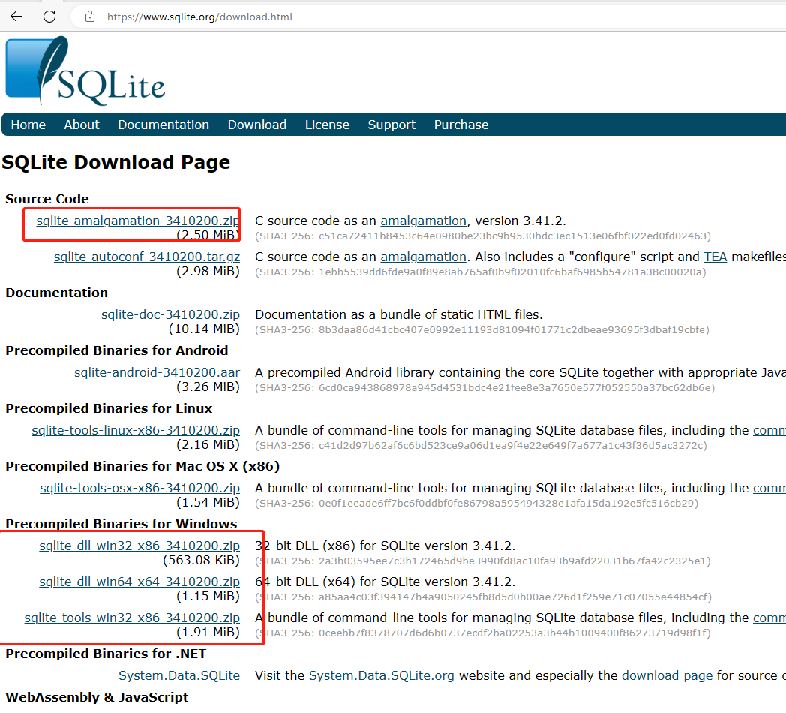786x713 pixels.
Task: Click the SQLite feather logo
Action: (85, 71)
